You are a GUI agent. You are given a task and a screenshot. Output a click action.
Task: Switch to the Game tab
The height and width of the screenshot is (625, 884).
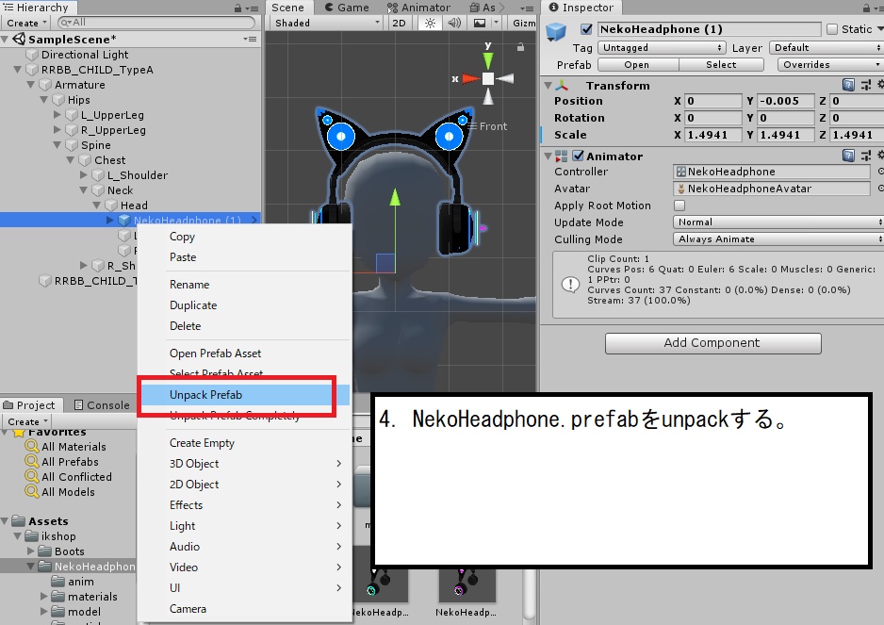(x=347, y=8)
